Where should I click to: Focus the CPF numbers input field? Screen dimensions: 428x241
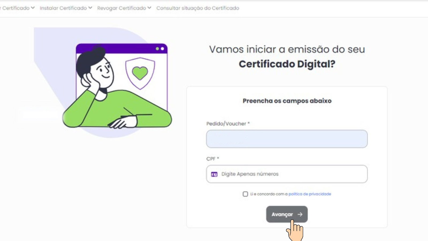pos(287,174)
